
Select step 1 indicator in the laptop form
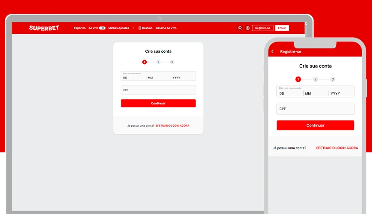[x=144, y=62]
